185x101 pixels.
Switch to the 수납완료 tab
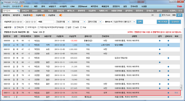tap(52, 15)
